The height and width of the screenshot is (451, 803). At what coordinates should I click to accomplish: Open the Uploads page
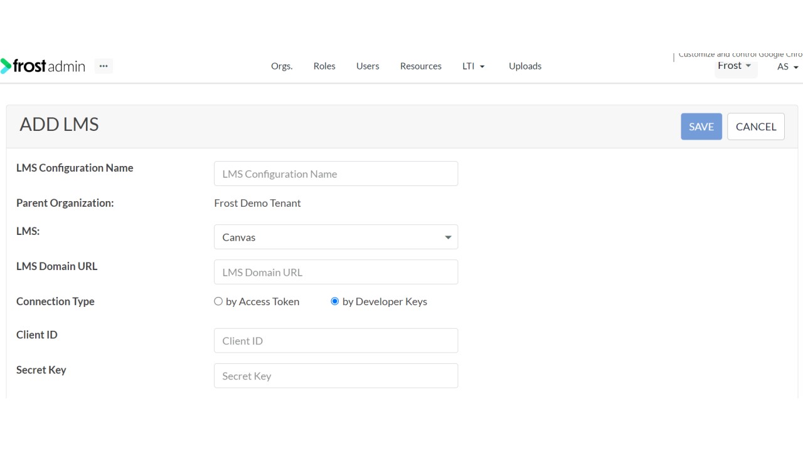[x=525, y=66]
